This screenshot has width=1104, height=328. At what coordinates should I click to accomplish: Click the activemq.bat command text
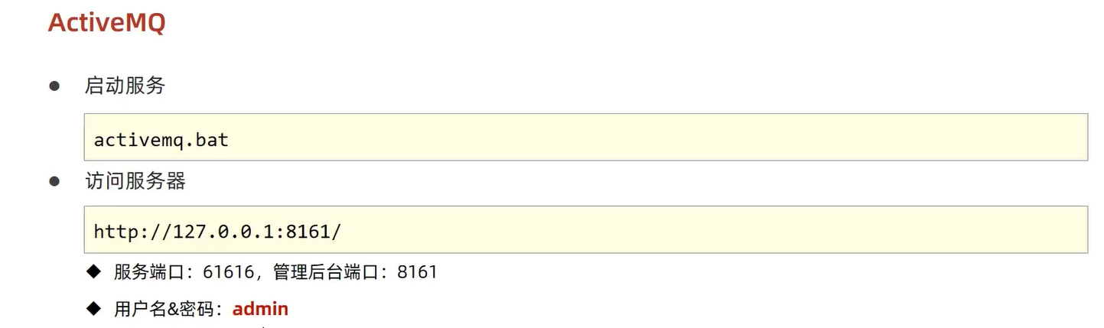161,141
